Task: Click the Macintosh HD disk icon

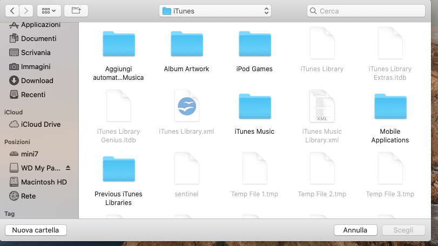Action: pos(14,182)
